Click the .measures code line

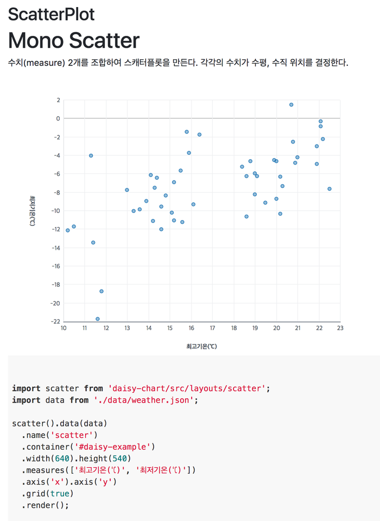109,470
